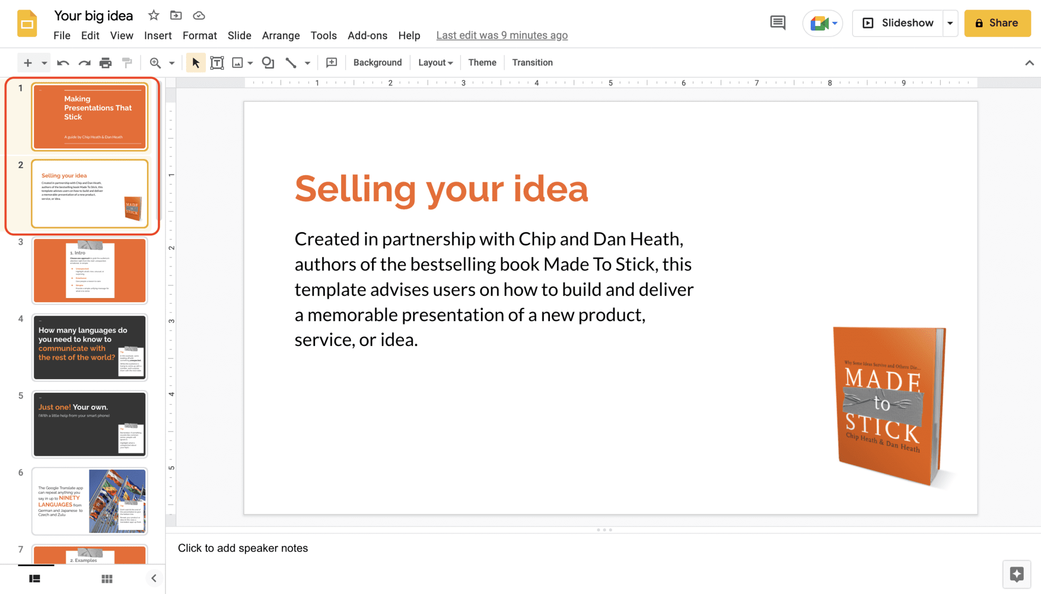
Task: Open the Last edit version history link
Action: [x=502, y=36]
